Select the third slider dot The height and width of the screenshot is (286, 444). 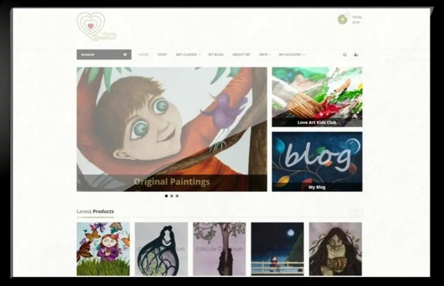(x=177, y=196)
